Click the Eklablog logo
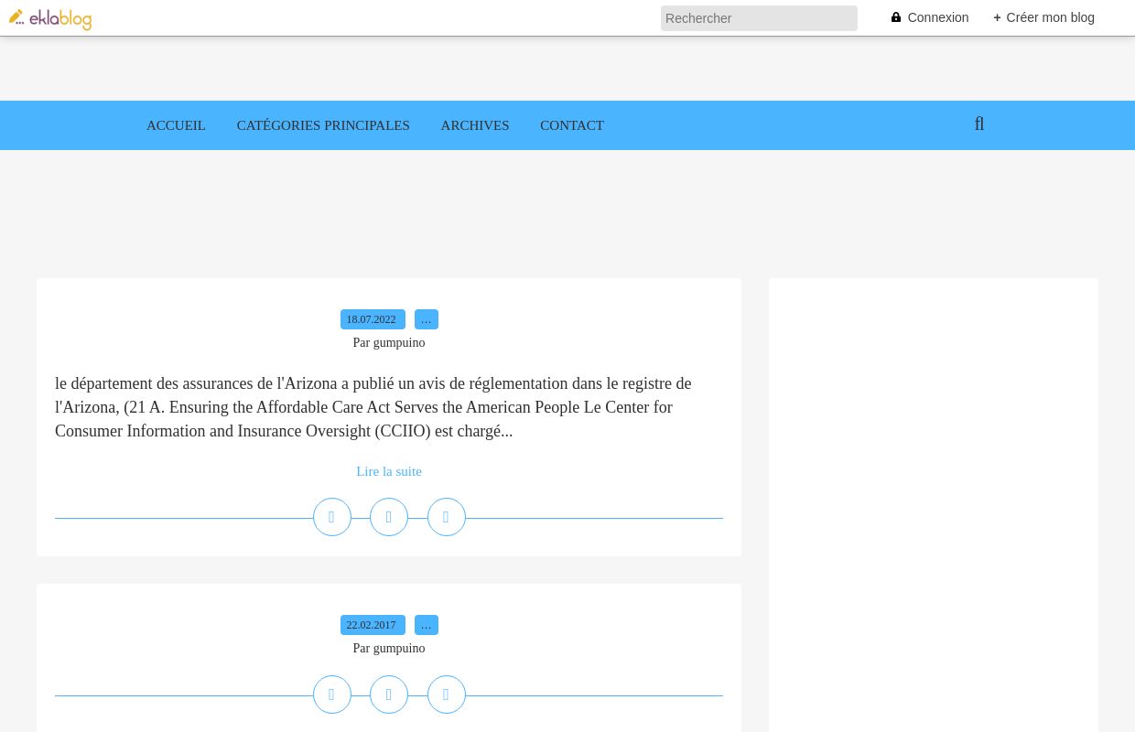1135x732 pixels. coord(50,18)
